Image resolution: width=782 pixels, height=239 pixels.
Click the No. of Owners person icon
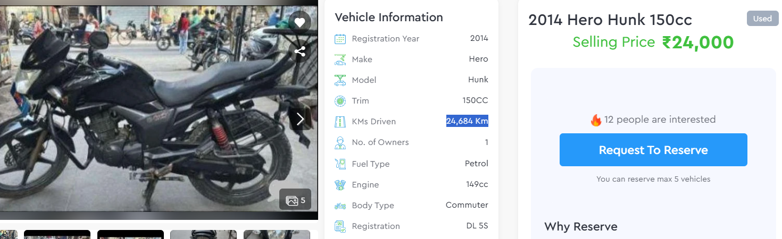(x=340, y=142)
